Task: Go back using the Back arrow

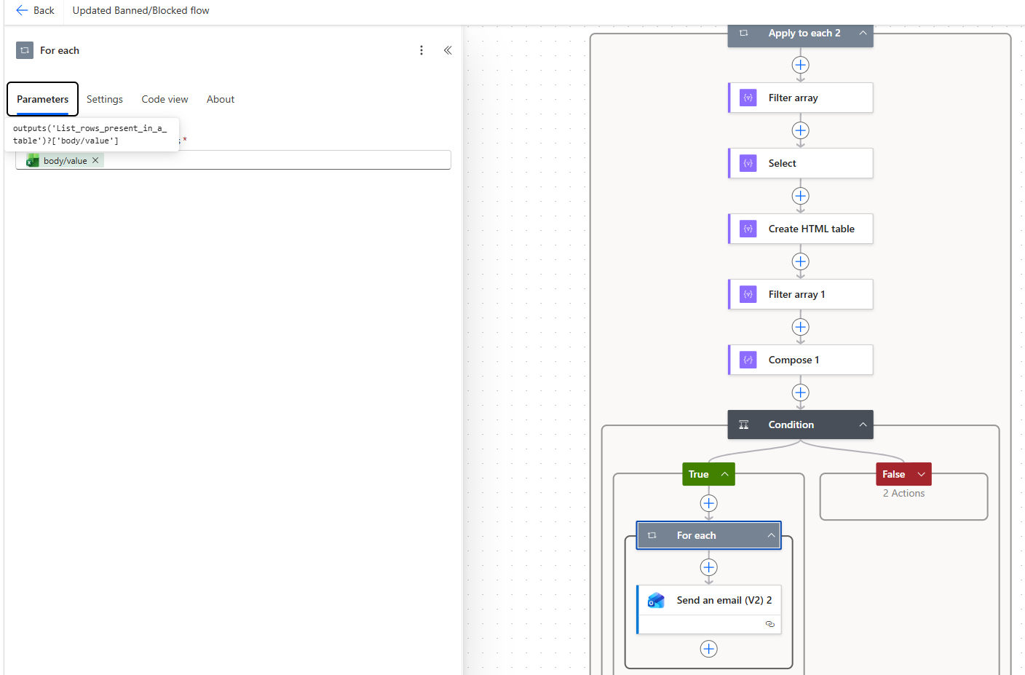Action: point(35,10)
